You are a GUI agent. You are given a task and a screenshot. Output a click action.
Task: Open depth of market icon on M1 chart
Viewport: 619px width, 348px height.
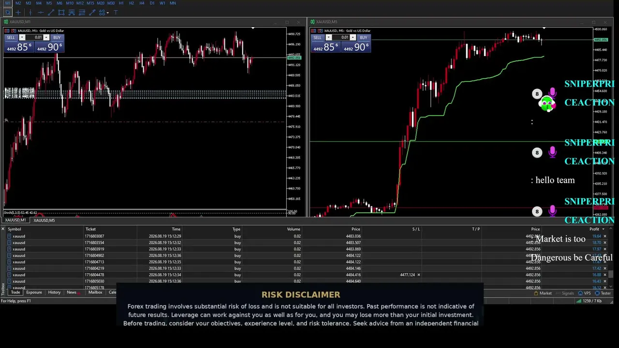pos(14,31)
